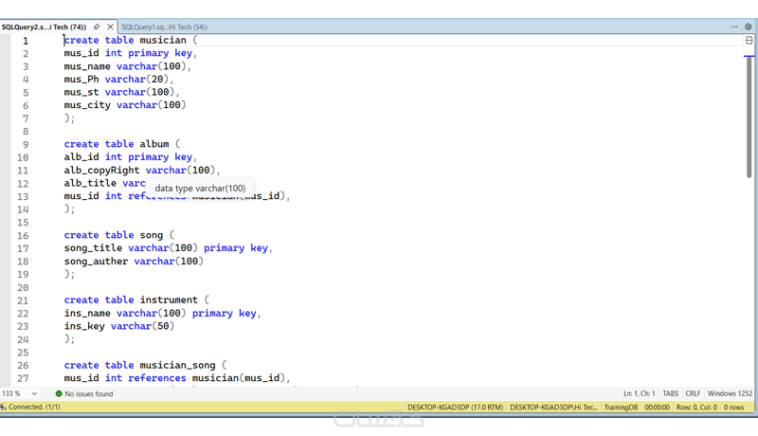Click 'alb_id int primary key,' on line 10
Viewport: 758px width, 436px height.
point(131,157)
